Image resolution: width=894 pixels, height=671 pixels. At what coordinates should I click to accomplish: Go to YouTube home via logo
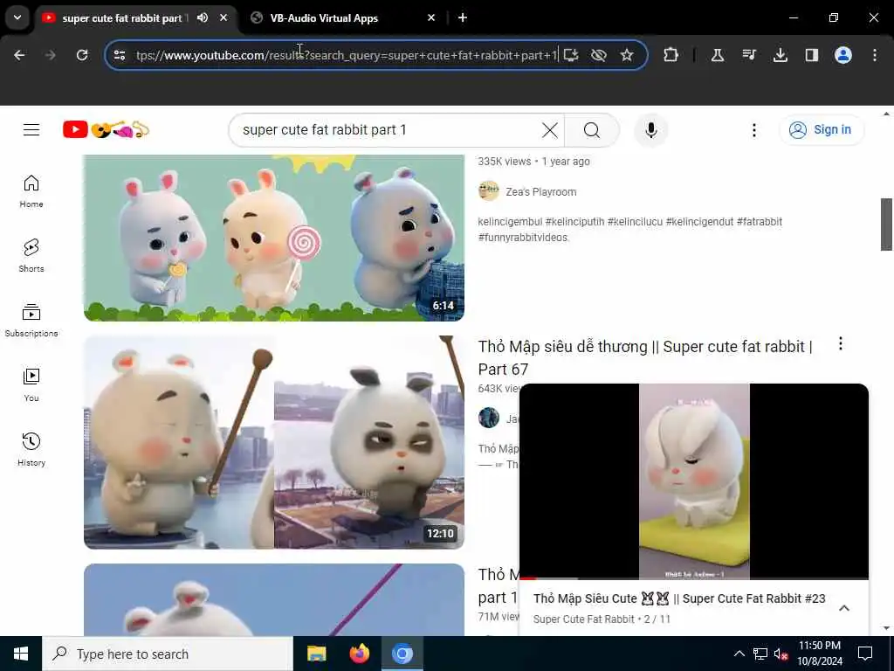pos(106,130)
